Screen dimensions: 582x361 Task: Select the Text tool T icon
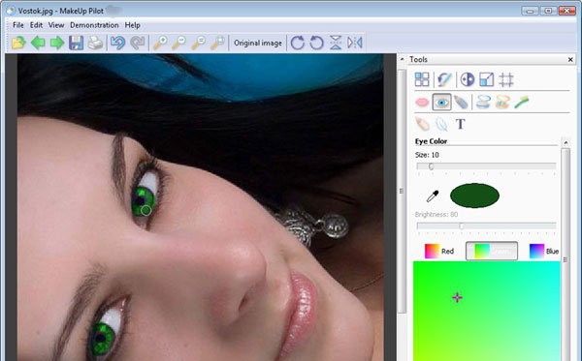460,124
